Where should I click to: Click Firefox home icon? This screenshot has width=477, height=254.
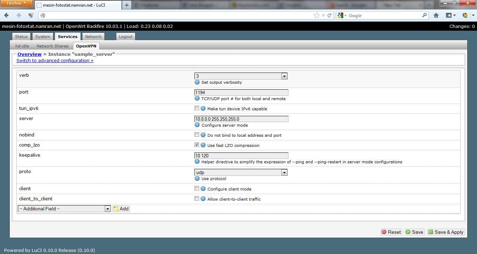click(436, 15)
